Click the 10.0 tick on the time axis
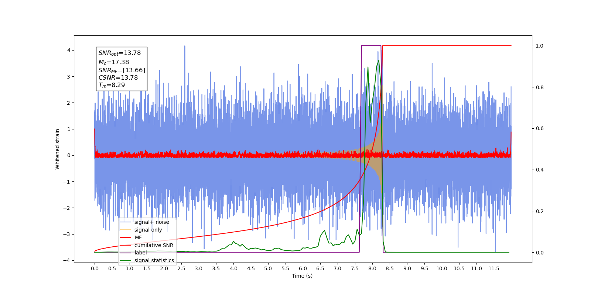Image resolution: width=591 pixels, height=295 pixels. click(x=442, y=268)
